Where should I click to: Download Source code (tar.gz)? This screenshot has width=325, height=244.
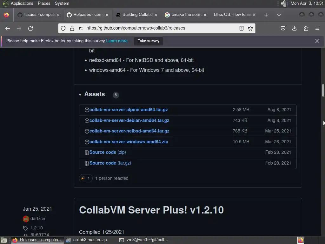point(110,163)
